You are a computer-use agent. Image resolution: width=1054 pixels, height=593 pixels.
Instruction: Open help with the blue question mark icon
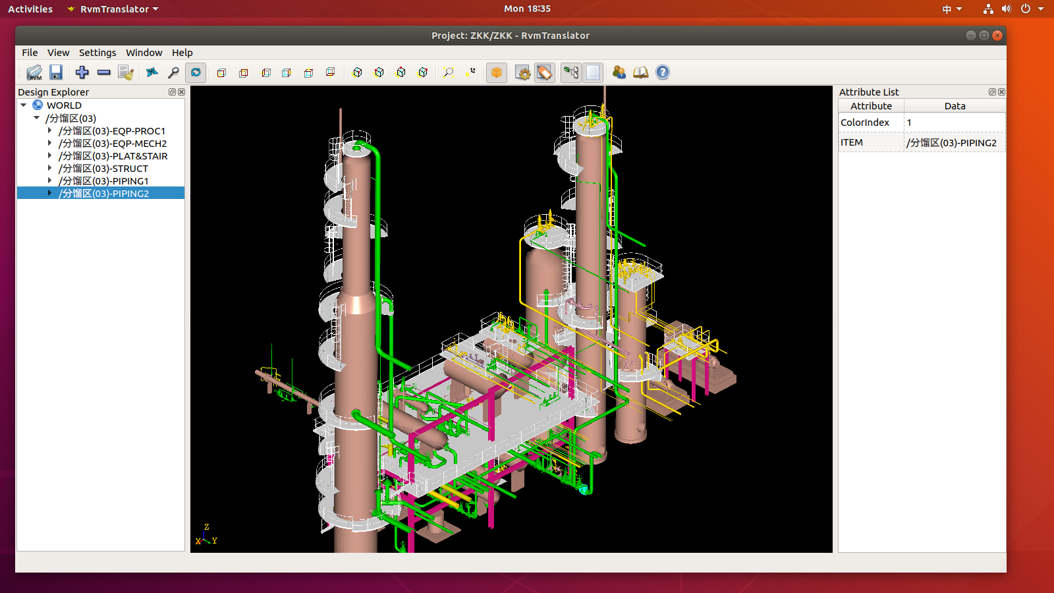[663, 72]
